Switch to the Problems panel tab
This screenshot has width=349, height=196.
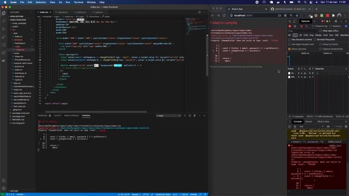(43, 115)
